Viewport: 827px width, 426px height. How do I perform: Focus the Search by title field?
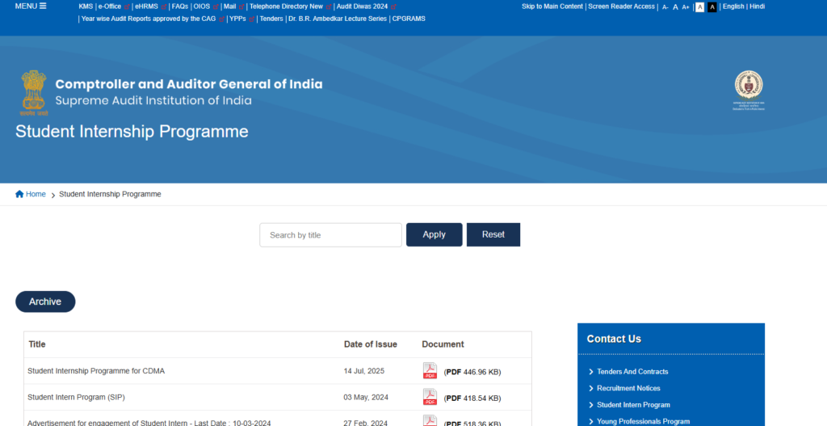coord(330,235)
